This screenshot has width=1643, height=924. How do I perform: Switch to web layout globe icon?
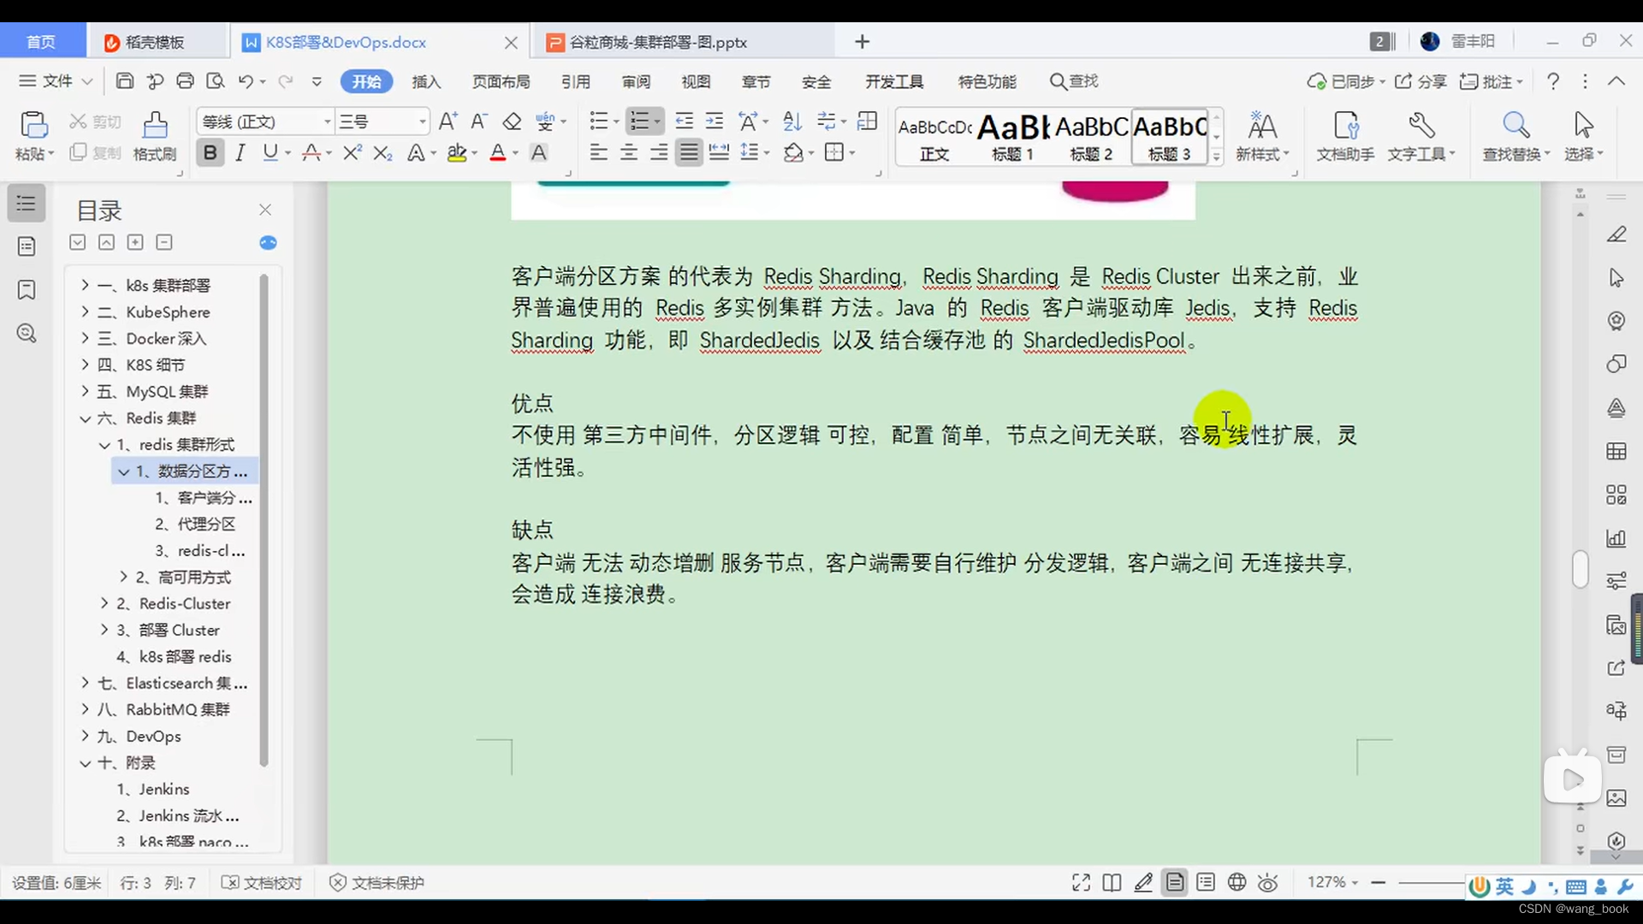click(x=1237, y=883)
